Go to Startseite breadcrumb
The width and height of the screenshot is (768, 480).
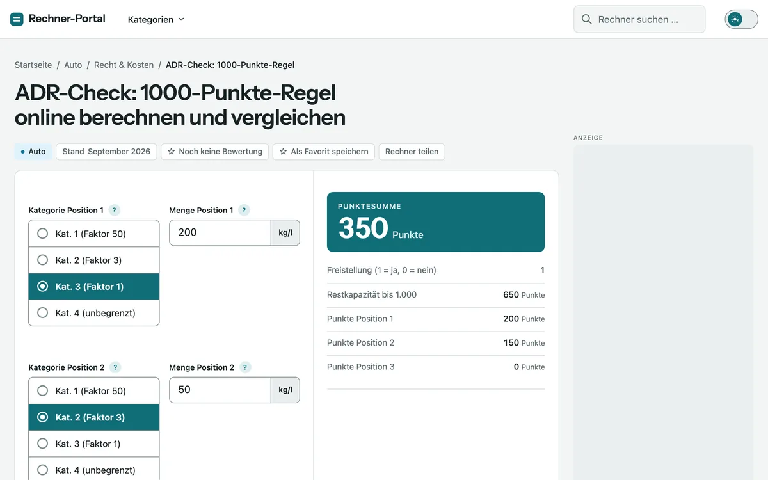point(33,65)
